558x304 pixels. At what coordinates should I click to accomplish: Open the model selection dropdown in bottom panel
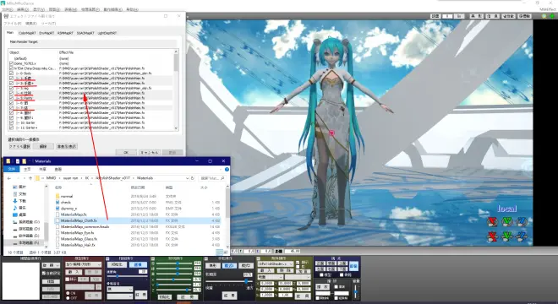(x=83, y=264)
